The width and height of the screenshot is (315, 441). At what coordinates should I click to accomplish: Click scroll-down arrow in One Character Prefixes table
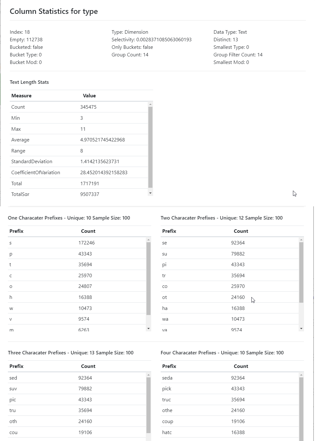click(148, 329)
